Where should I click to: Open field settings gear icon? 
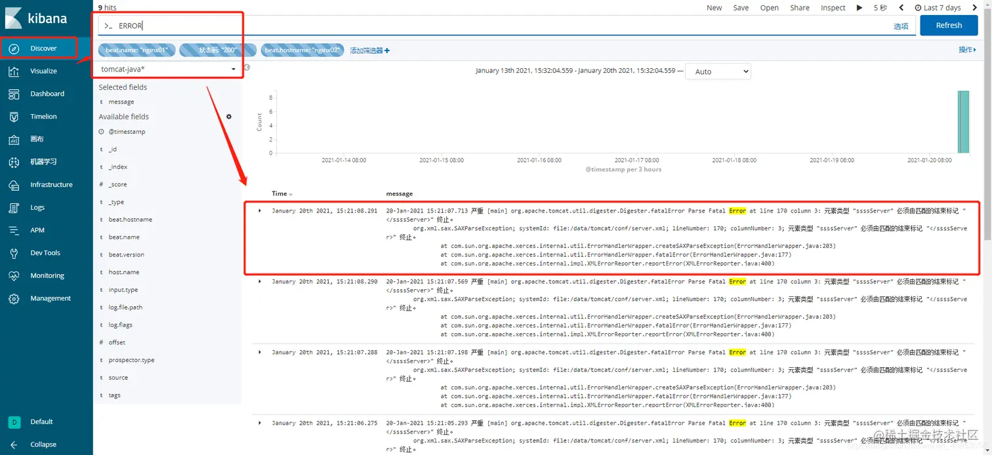[229, 117]
